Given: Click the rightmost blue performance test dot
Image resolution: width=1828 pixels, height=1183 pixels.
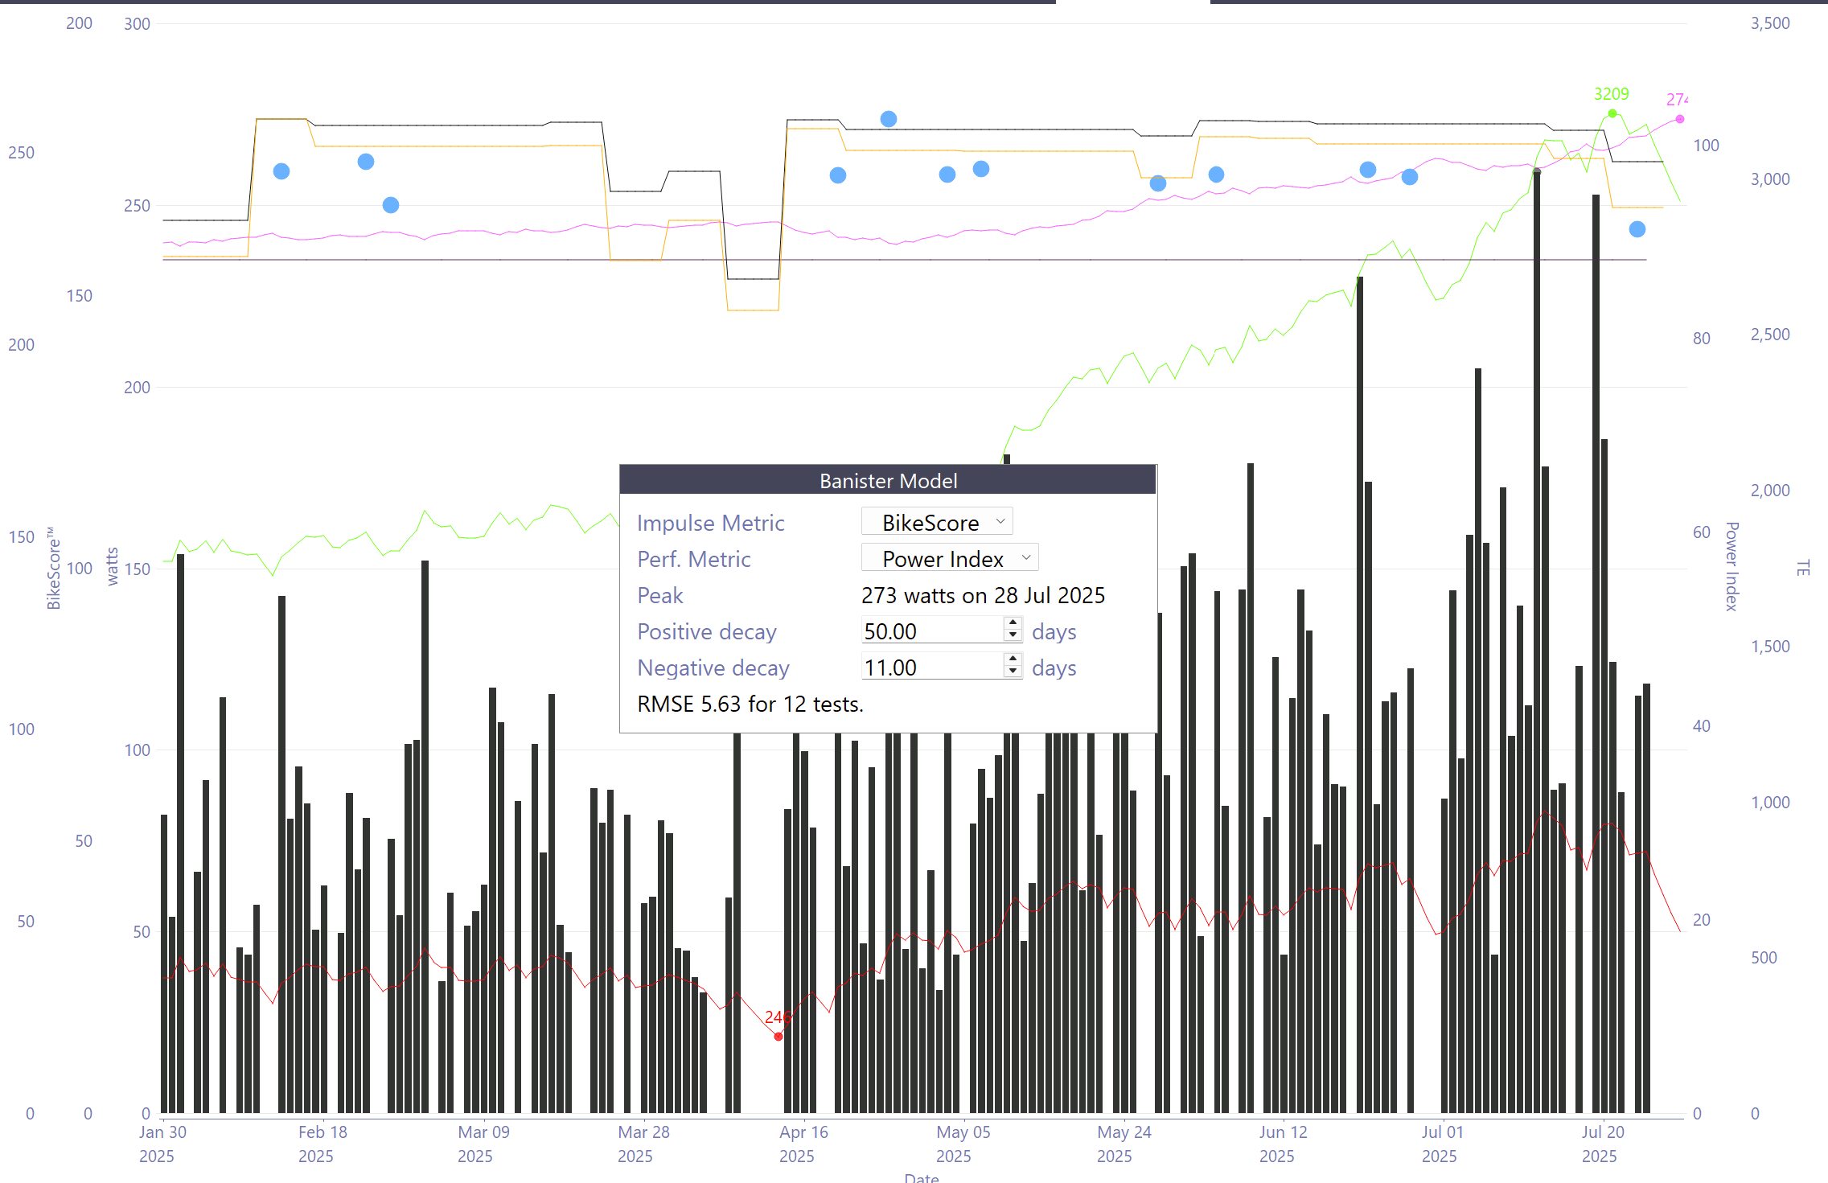Looking at the screenshot, I should coord(1637,229).
